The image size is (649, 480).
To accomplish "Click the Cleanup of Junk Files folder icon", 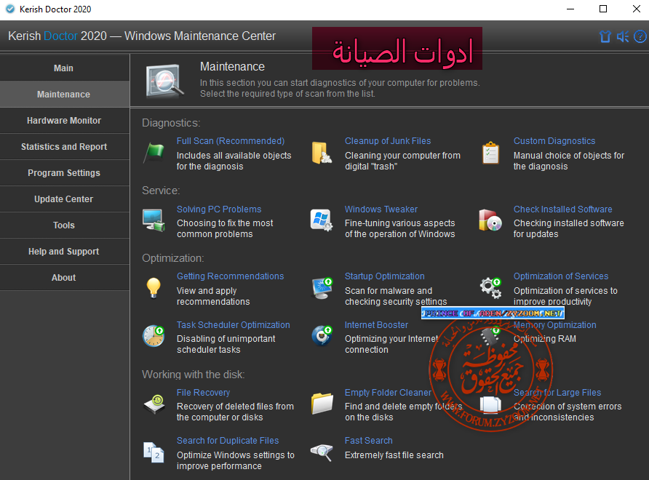I will click(x=322, y=153).
